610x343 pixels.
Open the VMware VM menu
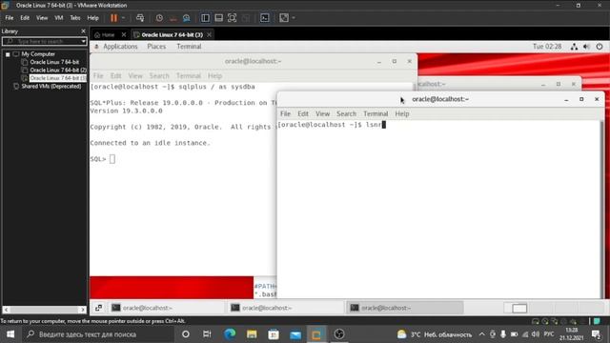click(x=59, y=18)
